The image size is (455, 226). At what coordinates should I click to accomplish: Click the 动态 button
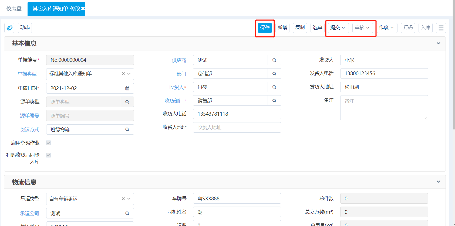tap(25, 28)
